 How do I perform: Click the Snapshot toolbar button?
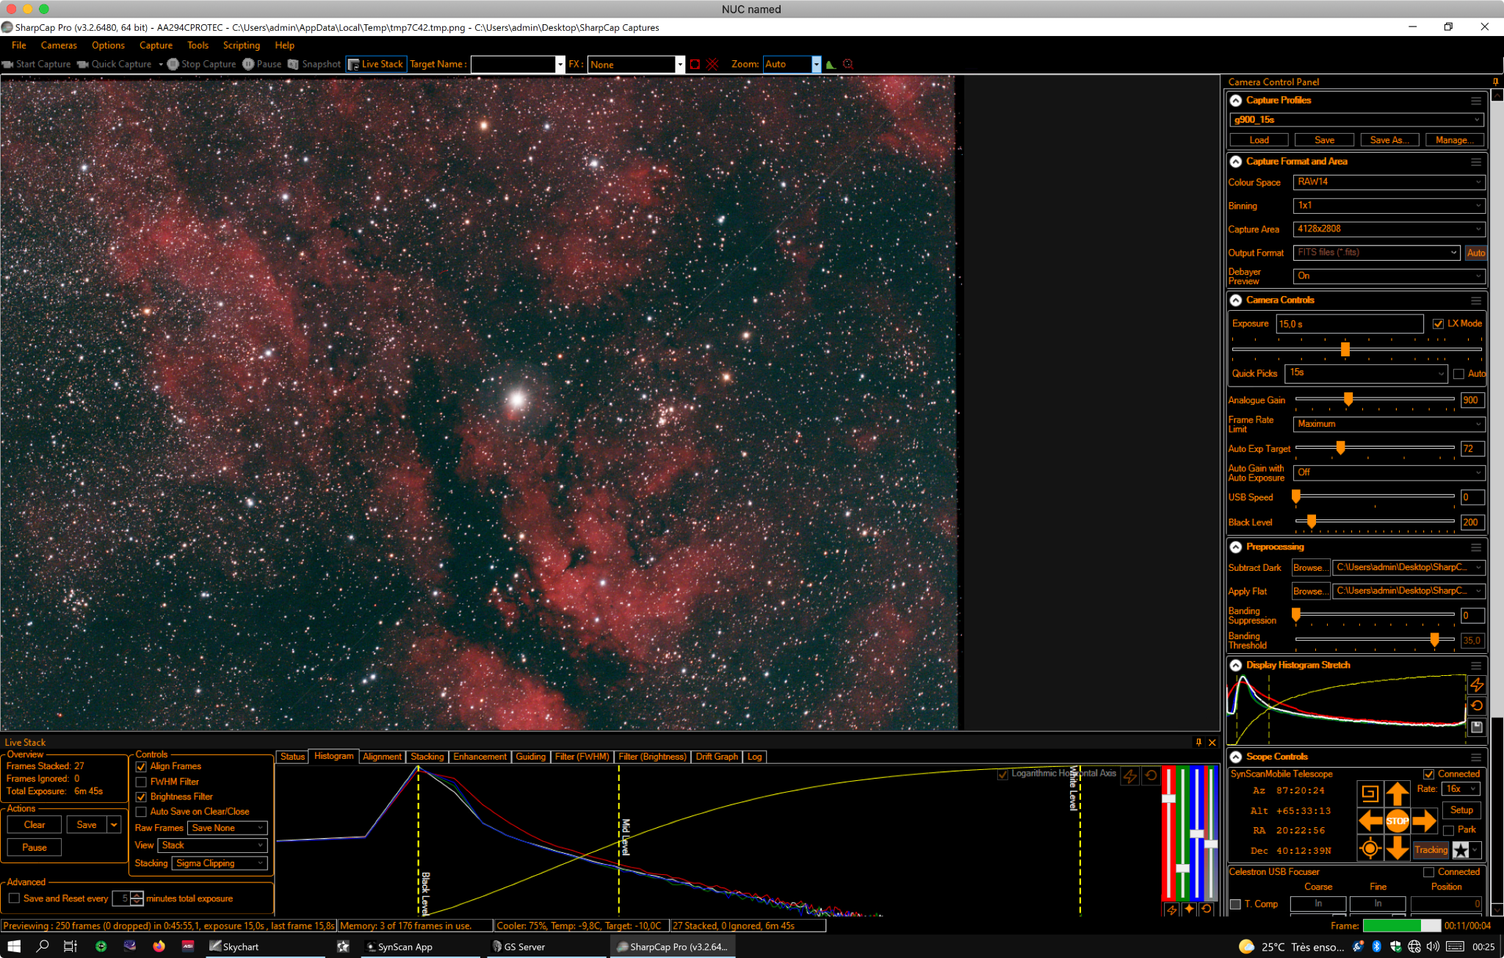315,64
